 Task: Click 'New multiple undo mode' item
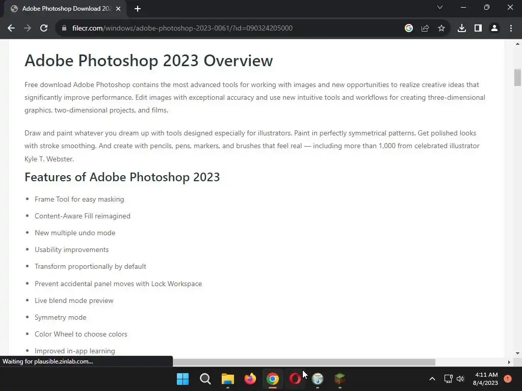[x=75, y=233]
